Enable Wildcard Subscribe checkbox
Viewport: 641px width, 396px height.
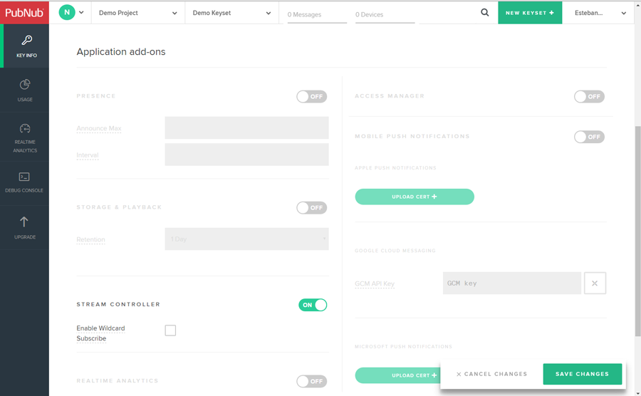pyautogui.click(x=170, y=330)
